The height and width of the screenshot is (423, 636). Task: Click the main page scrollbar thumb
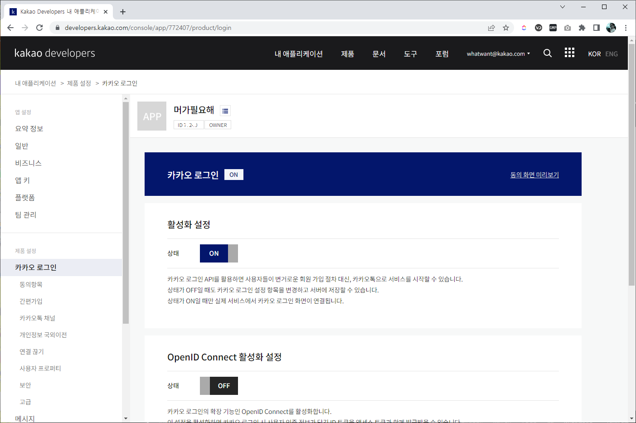[632, 165]
